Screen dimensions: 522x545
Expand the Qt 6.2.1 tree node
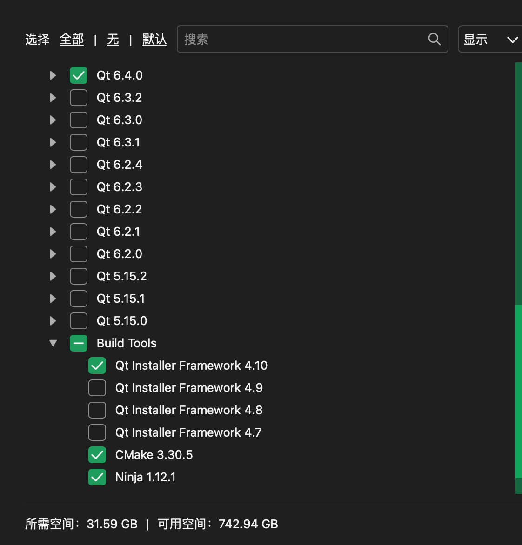pos(53,232)
